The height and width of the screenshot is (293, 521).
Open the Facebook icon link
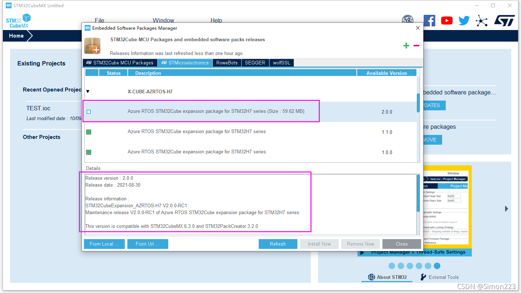[429, 20]
